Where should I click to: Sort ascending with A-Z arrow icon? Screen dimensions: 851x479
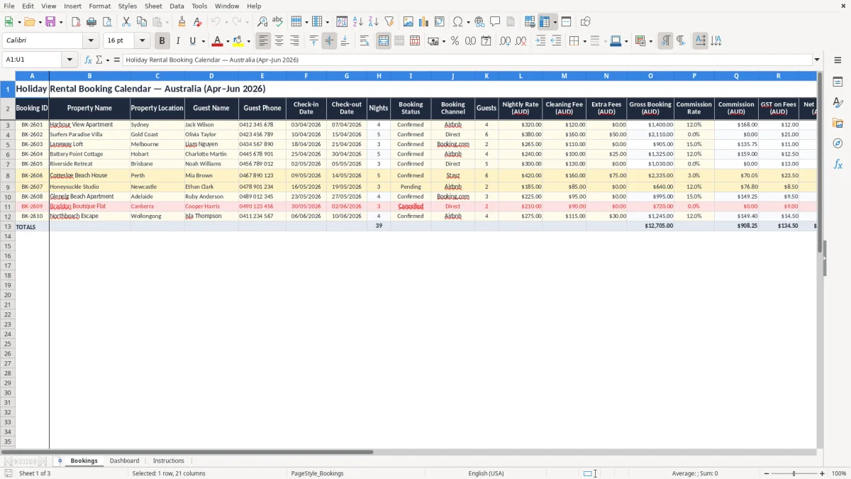[357, 22]
